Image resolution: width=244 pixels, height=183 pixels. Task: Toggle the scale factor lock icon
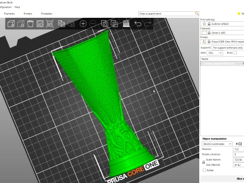point(204,162)
